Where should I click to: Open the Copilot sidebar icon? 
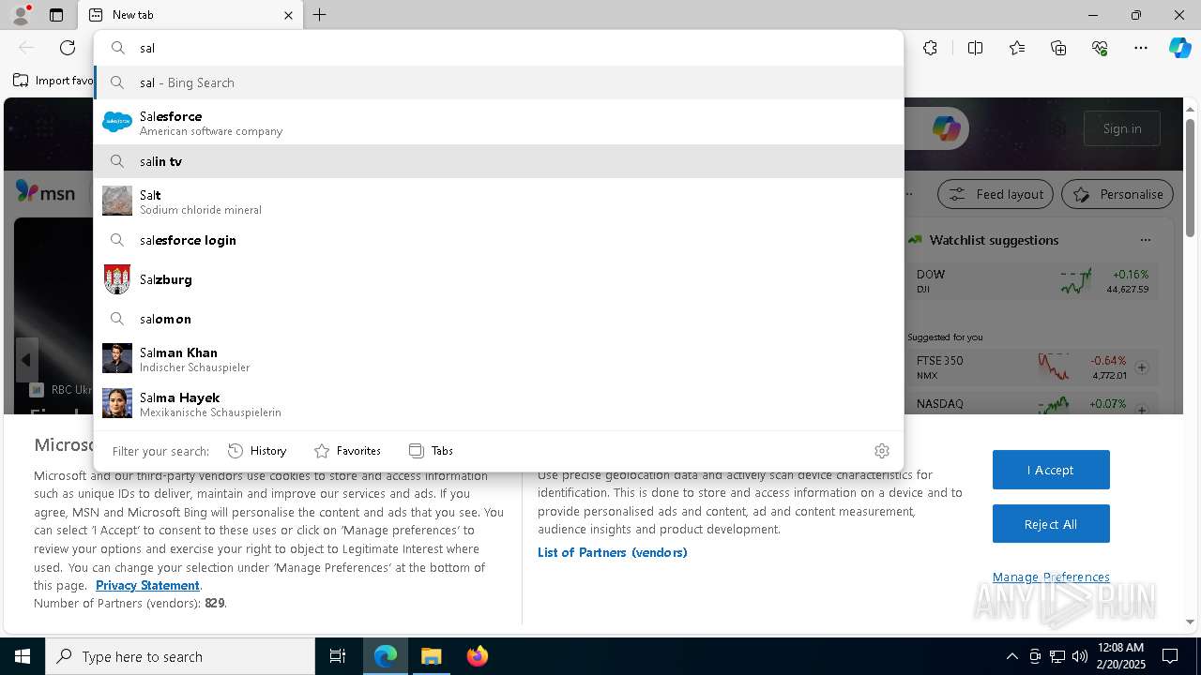click(x=1179, y=48)
